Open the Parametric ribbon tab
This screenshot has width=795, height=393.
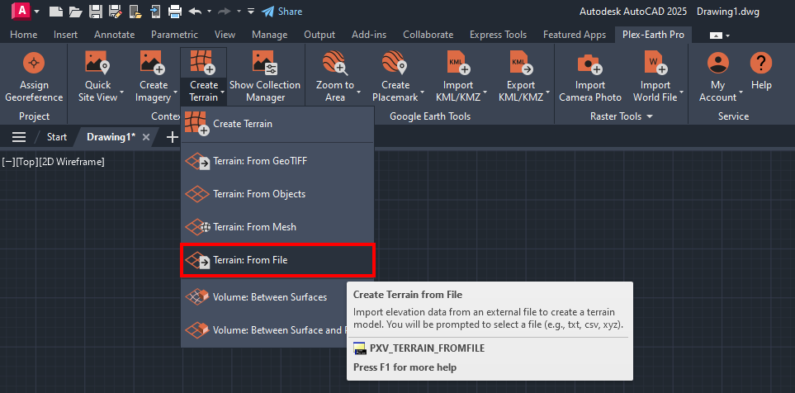click(x=174, y=35)
